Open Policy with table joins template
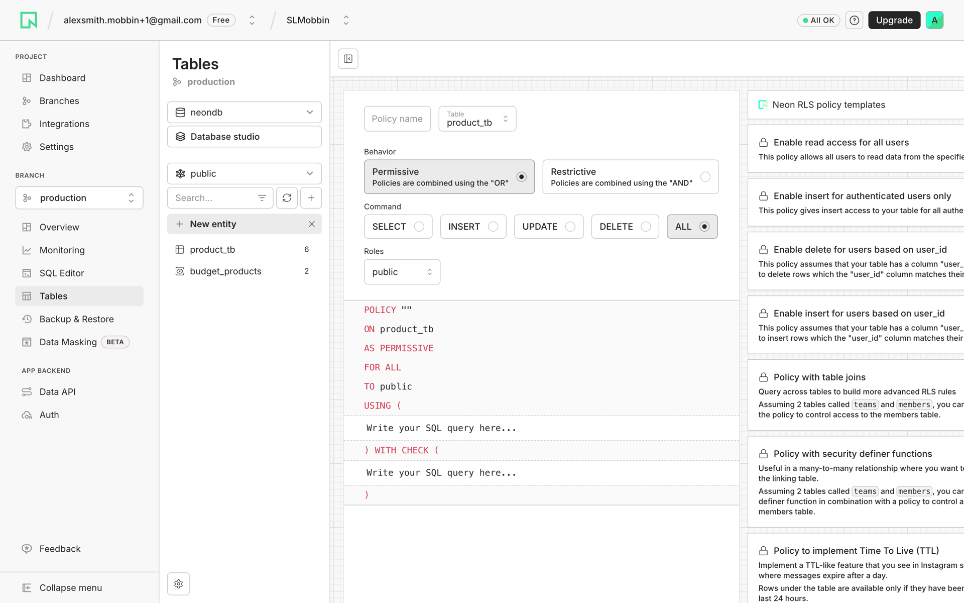The height and width of the screenshot is (603, 964). click(x=856, y=395)
